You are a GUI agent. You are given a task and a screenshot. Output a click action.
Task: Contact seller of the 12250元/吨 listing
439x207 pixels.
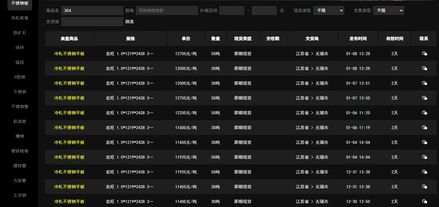coord(424,113)
